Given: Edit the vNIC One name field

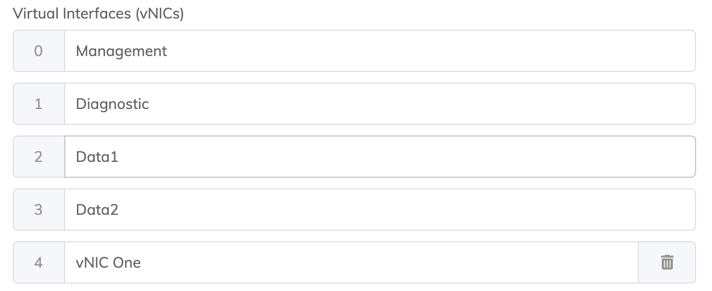Looking at the screenshot, I should [x=350, y=262].
